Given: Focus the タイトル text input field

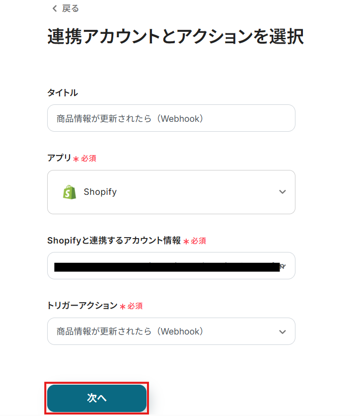Looking at the screenshot, I should [171, 118].
